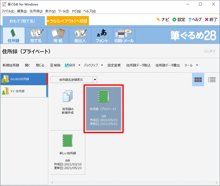The image size is (220, 186).
Task: Expand the ツール toolbar dropdown arrow
Action: (197, 65)
